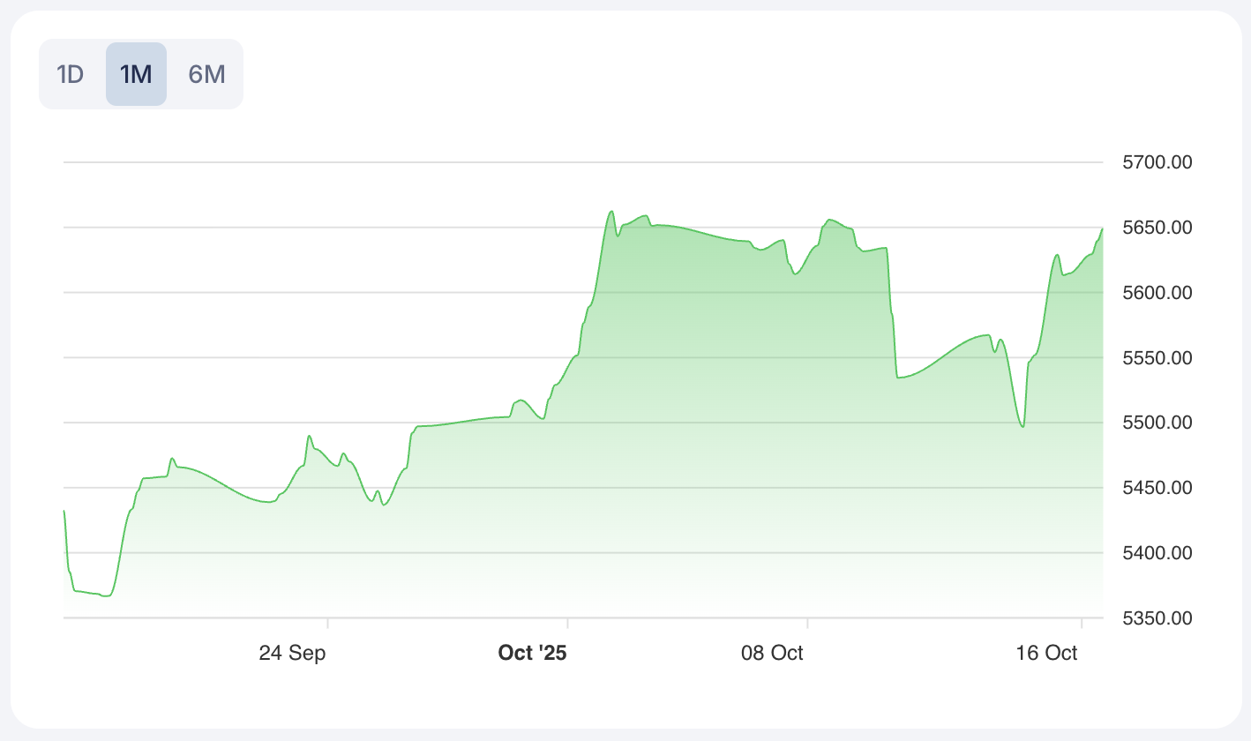The height and width of the screenshot is (741, 1251).
Task: Click the 5650.00 price axis label
Action: click(x=1156, y=228)
